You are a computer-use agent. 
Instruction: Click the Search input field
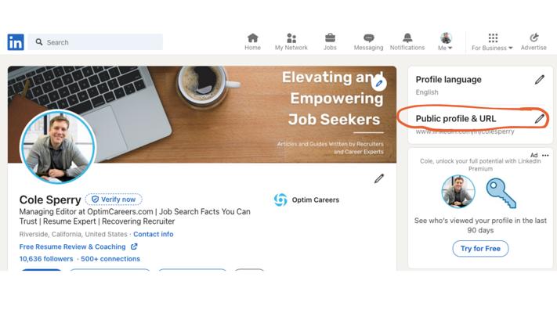(96, 42)
